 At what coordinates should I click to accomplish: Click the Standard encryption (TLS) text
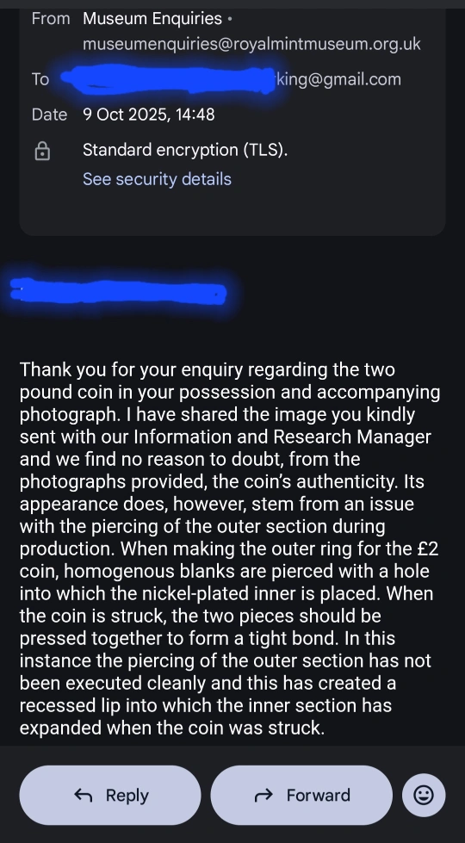pyautogui.click(x=185, y=150)
